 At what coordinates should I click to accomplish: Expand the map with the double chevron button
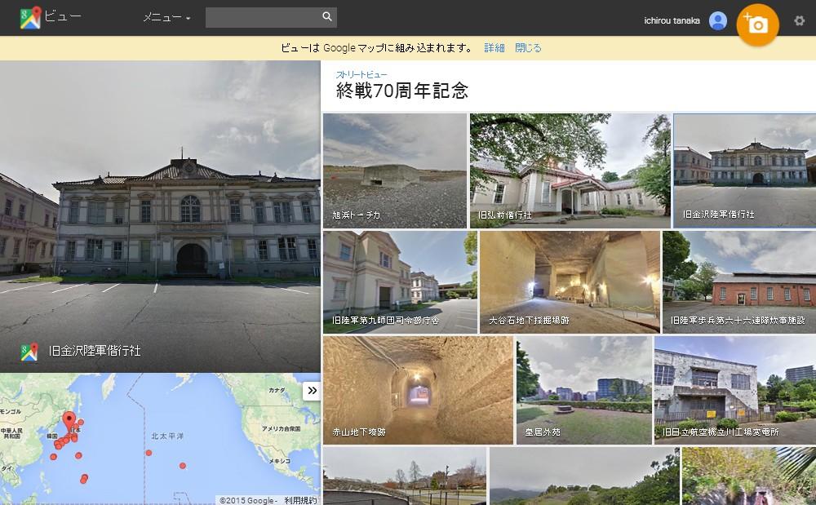[311, 391]
